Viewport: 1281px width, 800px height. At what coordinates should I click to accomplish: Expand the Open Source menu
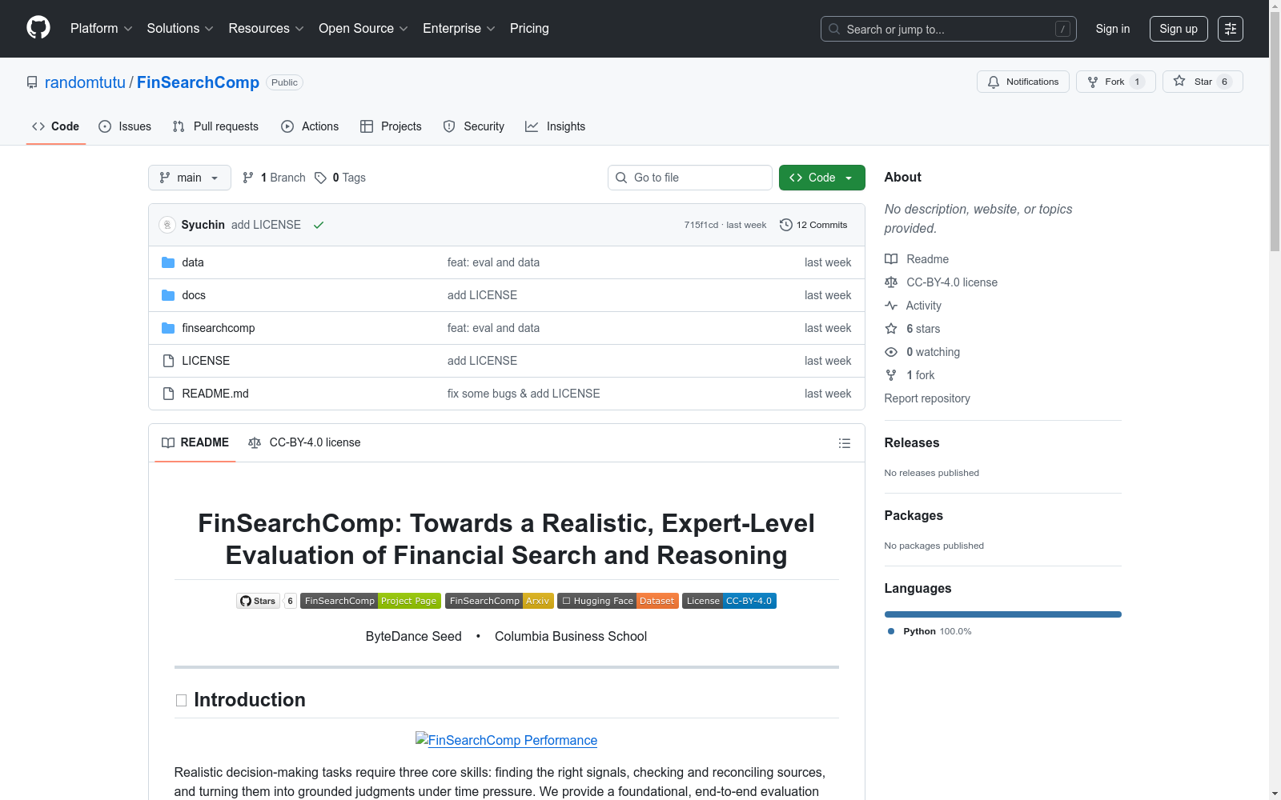(363, 29)
